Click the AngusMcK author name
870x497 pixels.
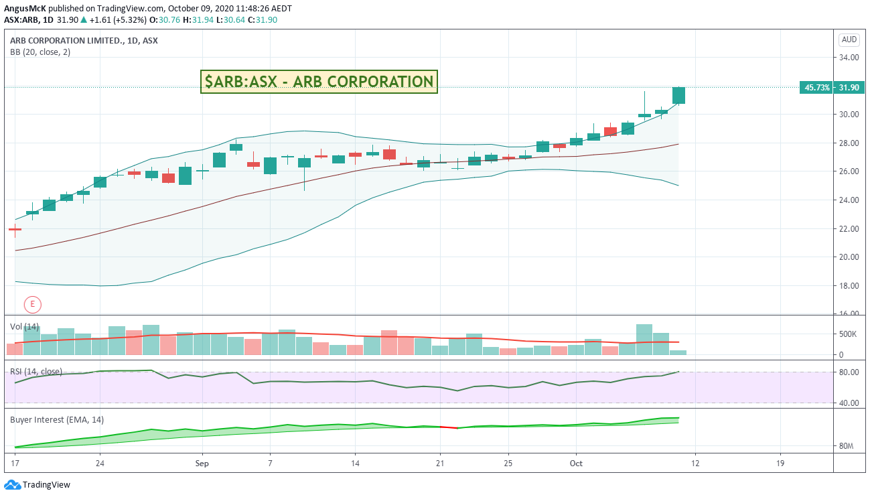(25, 9)
